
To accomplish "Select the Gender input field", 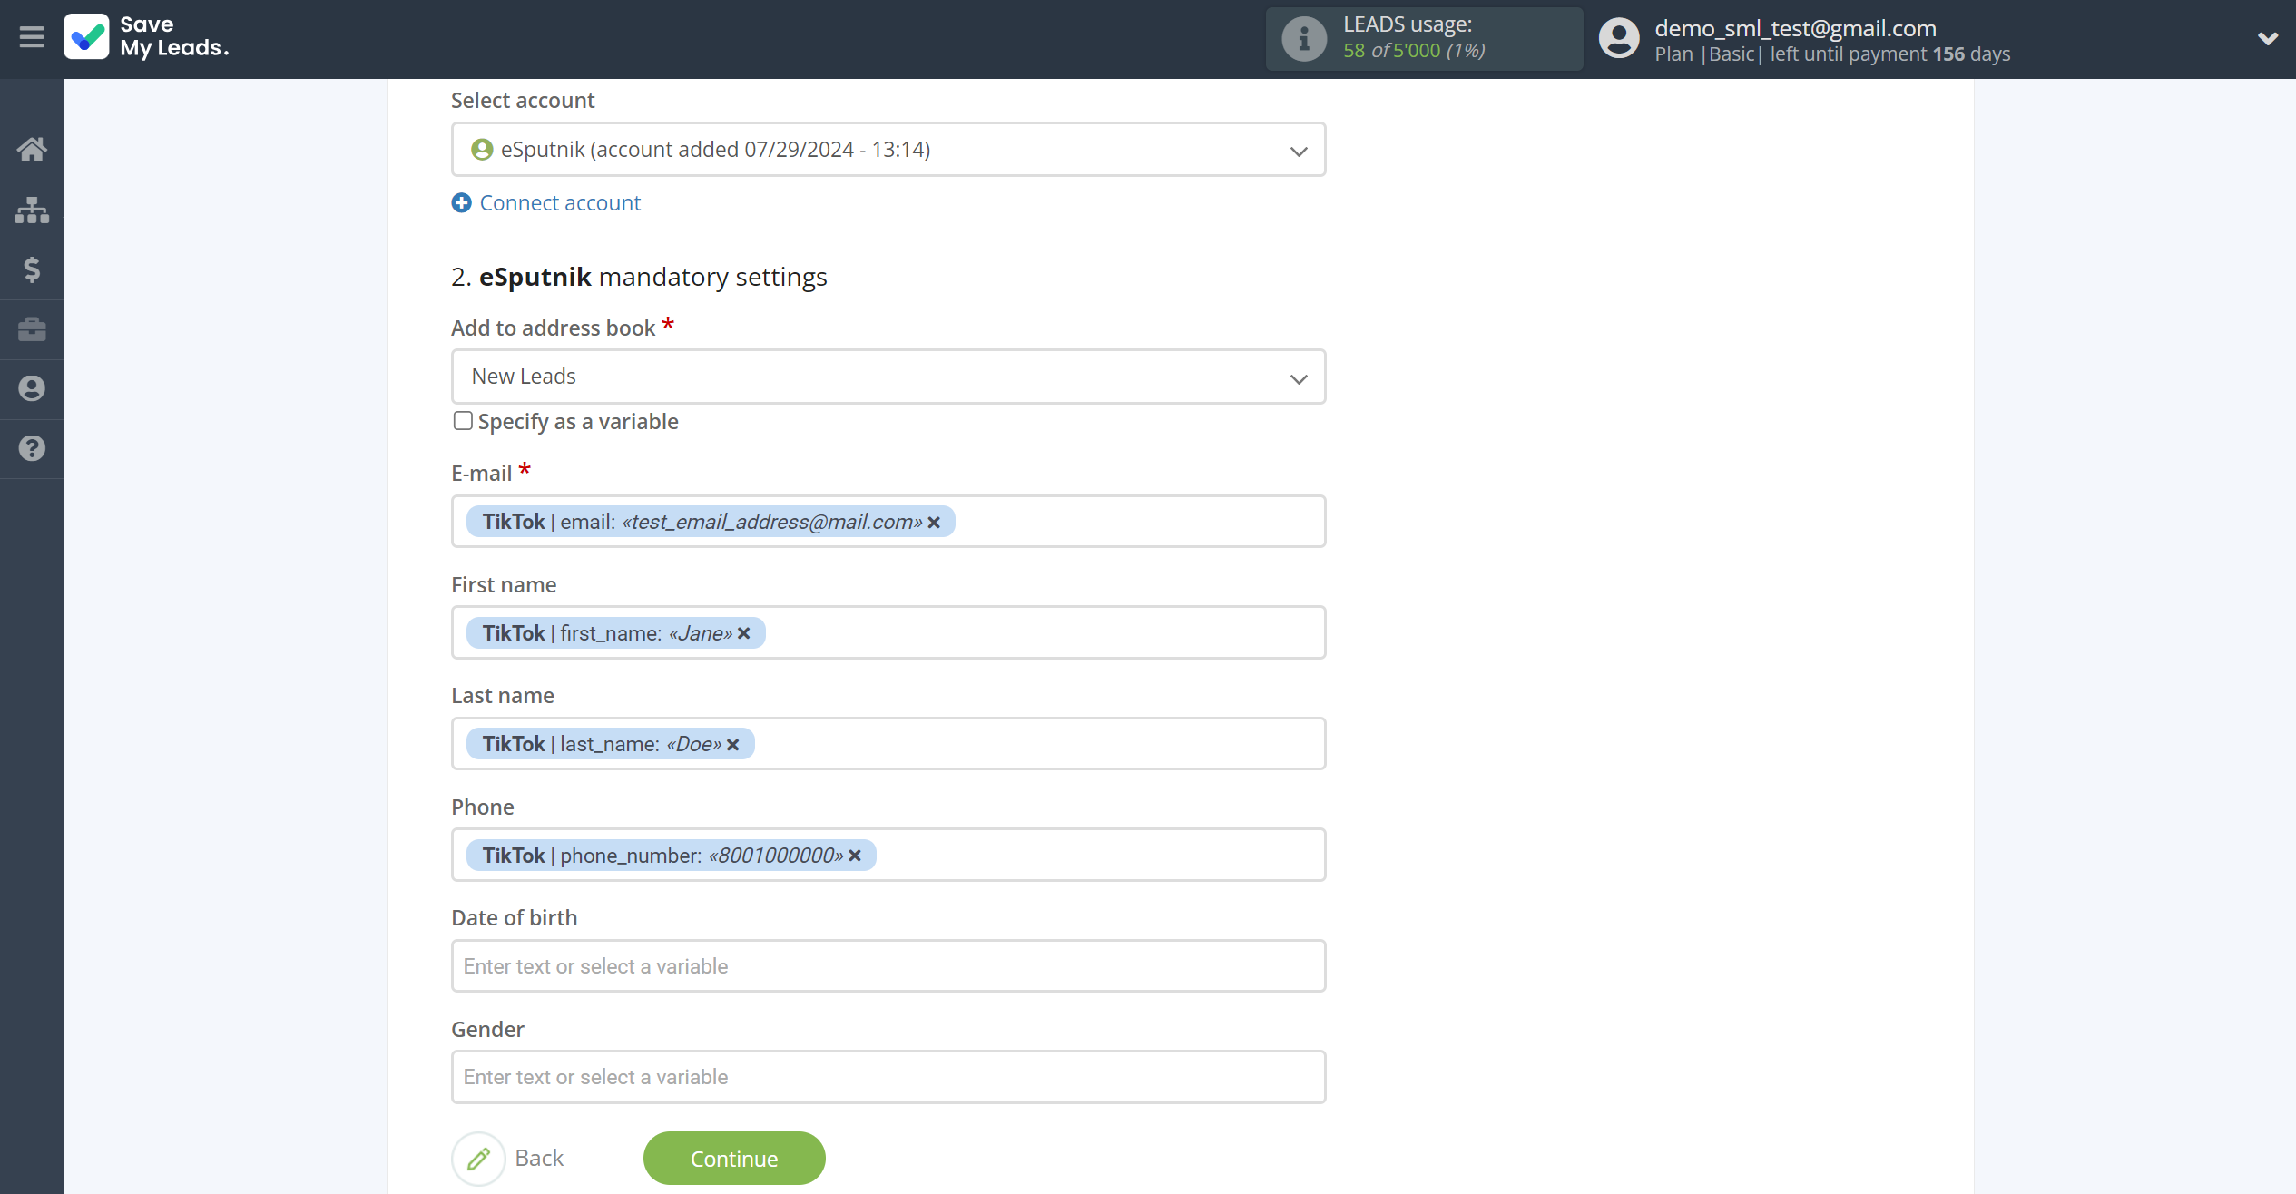I will click(890, 1077).
